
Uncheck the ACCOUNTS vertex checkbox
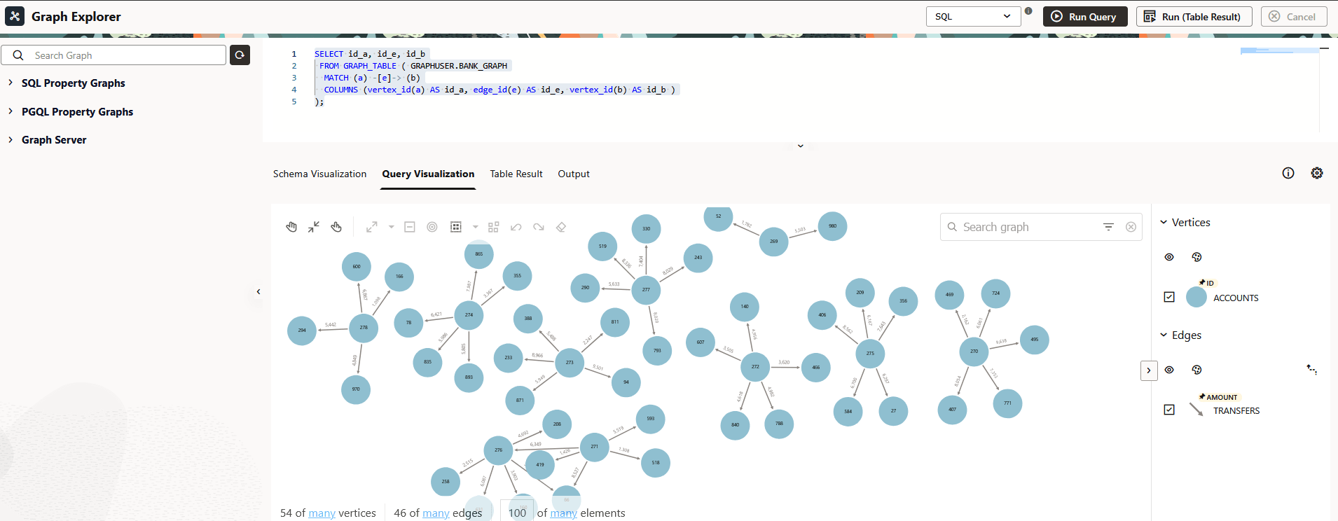tap(1169, 297)
